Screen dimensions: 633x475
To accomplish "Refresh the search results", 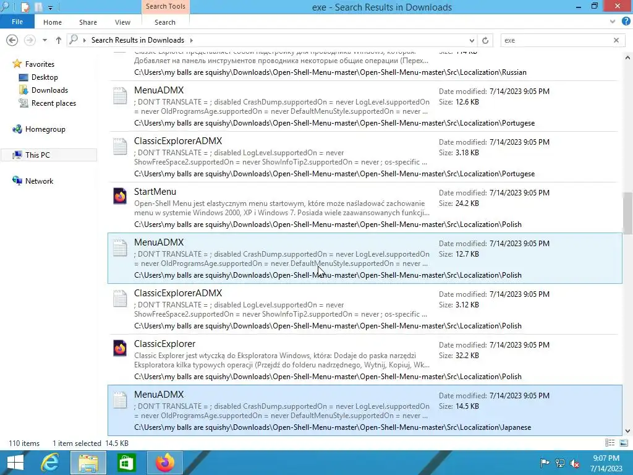I will pos(485,40).
